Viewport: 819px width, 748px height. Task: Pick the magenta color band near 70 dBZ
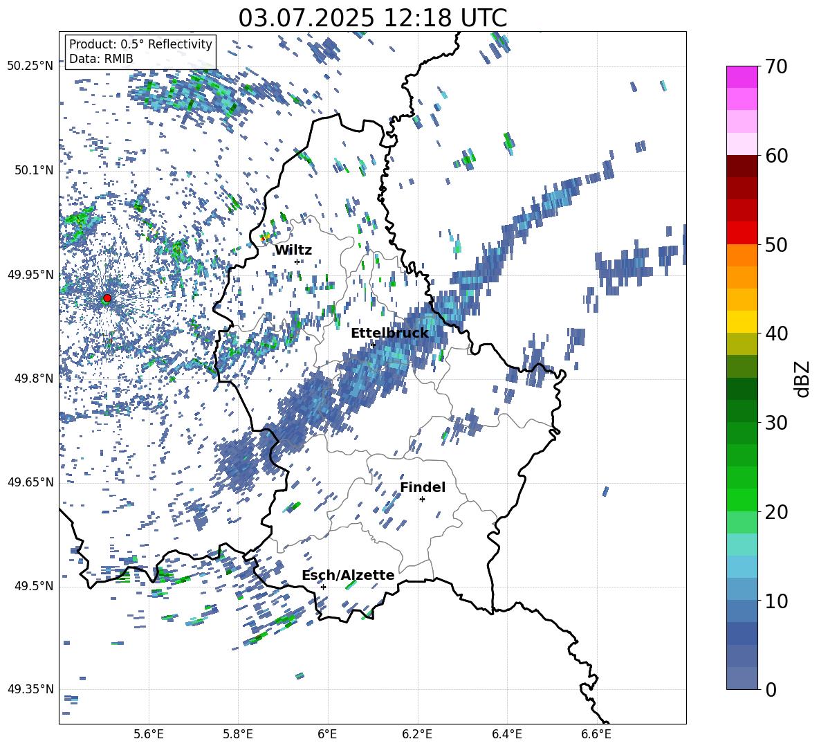click(742, 77)
